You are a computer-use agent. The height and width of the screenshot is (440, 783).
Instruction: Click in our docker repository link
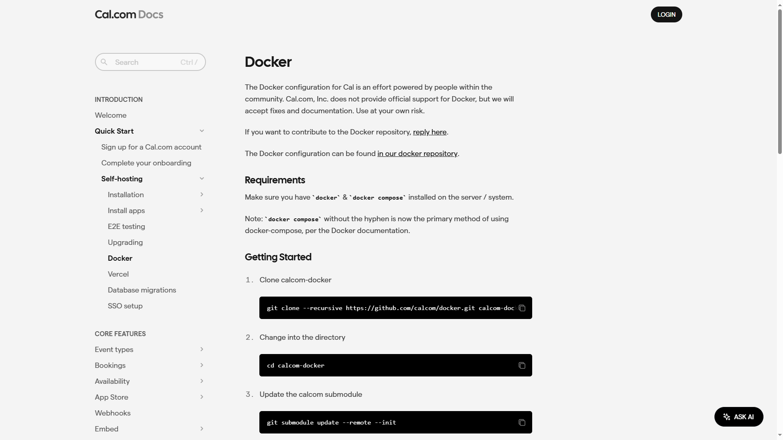[x=417, y=154]
